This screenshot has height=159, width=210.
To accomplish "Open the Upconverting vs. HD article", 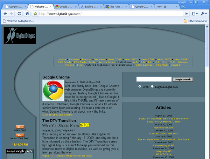I will coord(164,145).
